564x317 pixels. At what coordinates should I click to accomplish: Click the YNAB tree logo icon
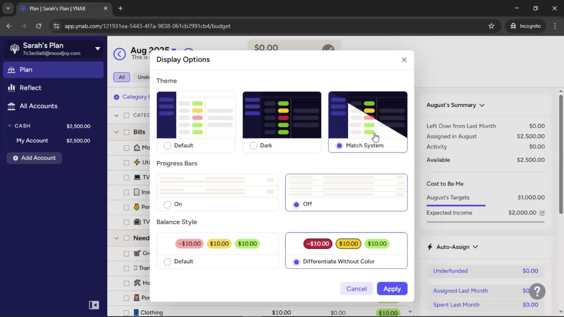14,49
